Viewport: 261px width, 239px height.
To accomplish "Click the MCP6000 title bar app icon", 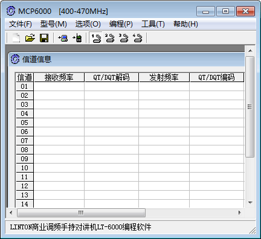I will coord(11,11).
